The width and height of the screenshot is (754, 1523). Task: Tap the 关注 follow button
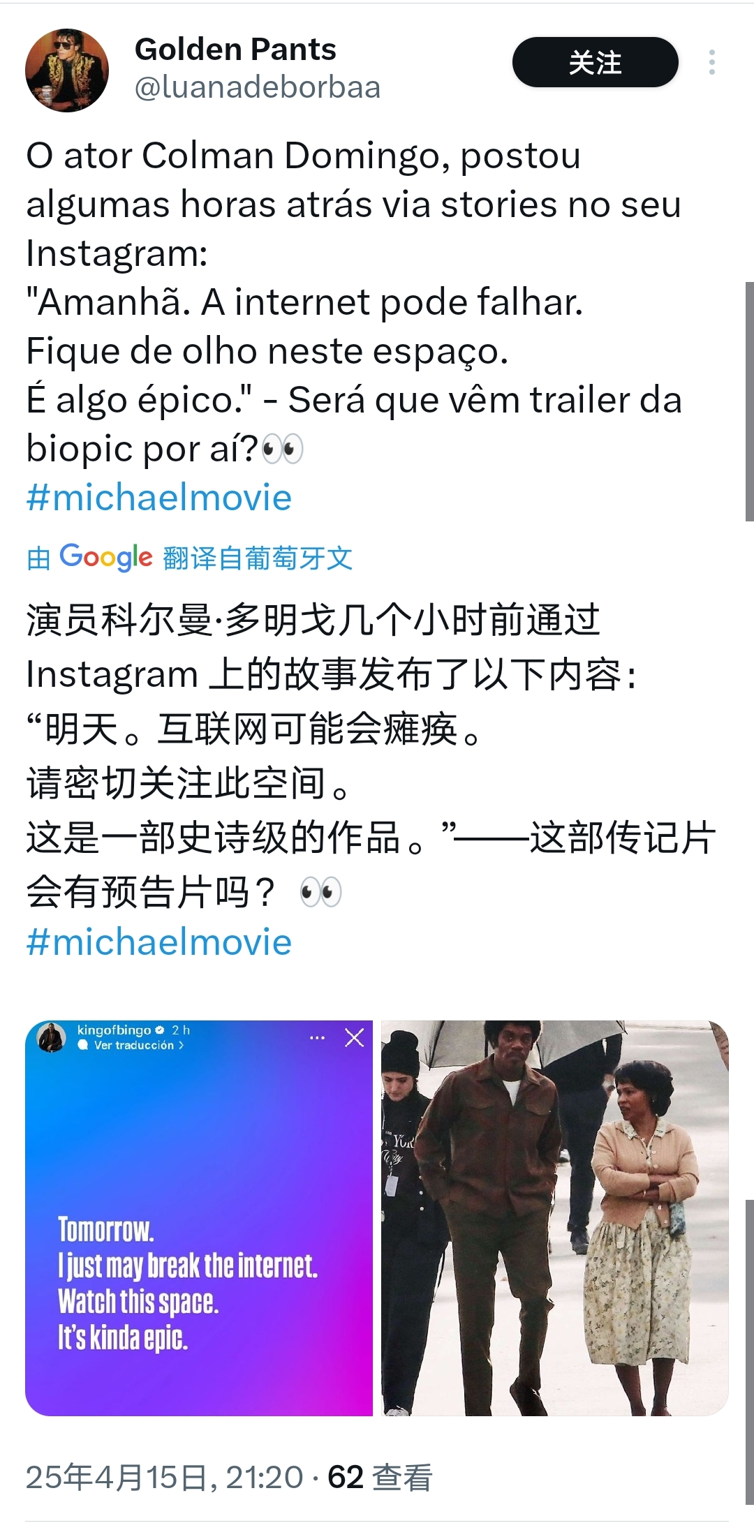tap(596, 62)
